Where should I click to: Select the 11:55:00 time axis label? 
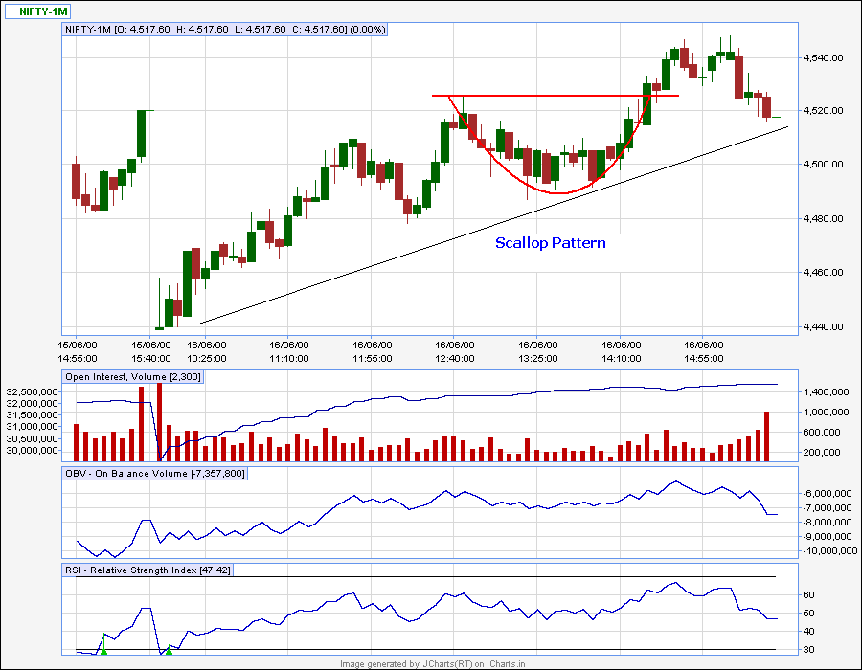[x=373, y=359]
